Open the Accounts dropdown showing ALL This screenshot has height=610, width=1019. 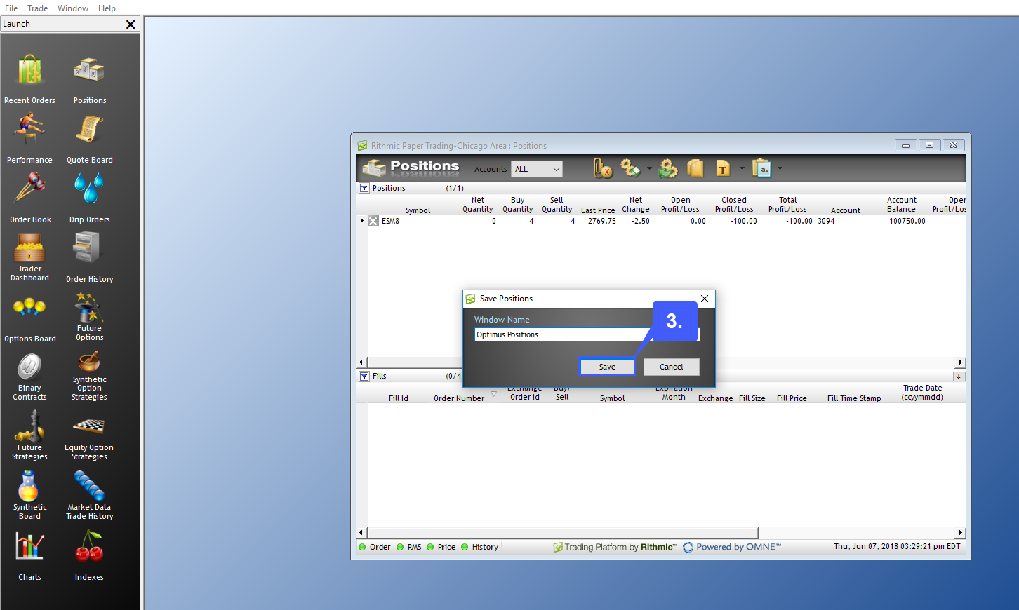click(x=537, y=169)
